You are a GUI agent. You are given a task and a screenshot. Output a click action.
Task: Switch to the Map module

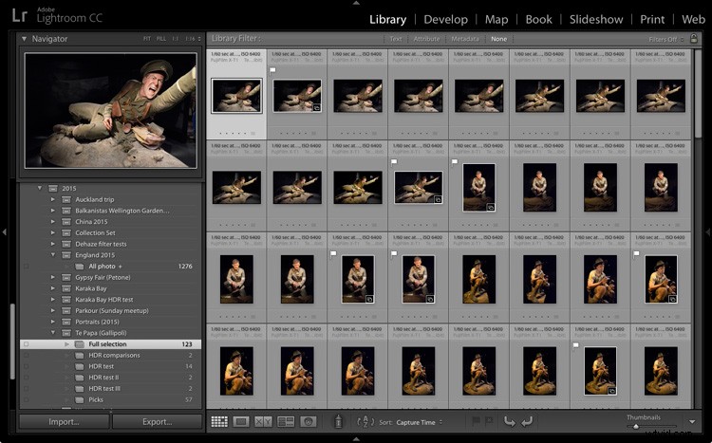pos(497,19)
